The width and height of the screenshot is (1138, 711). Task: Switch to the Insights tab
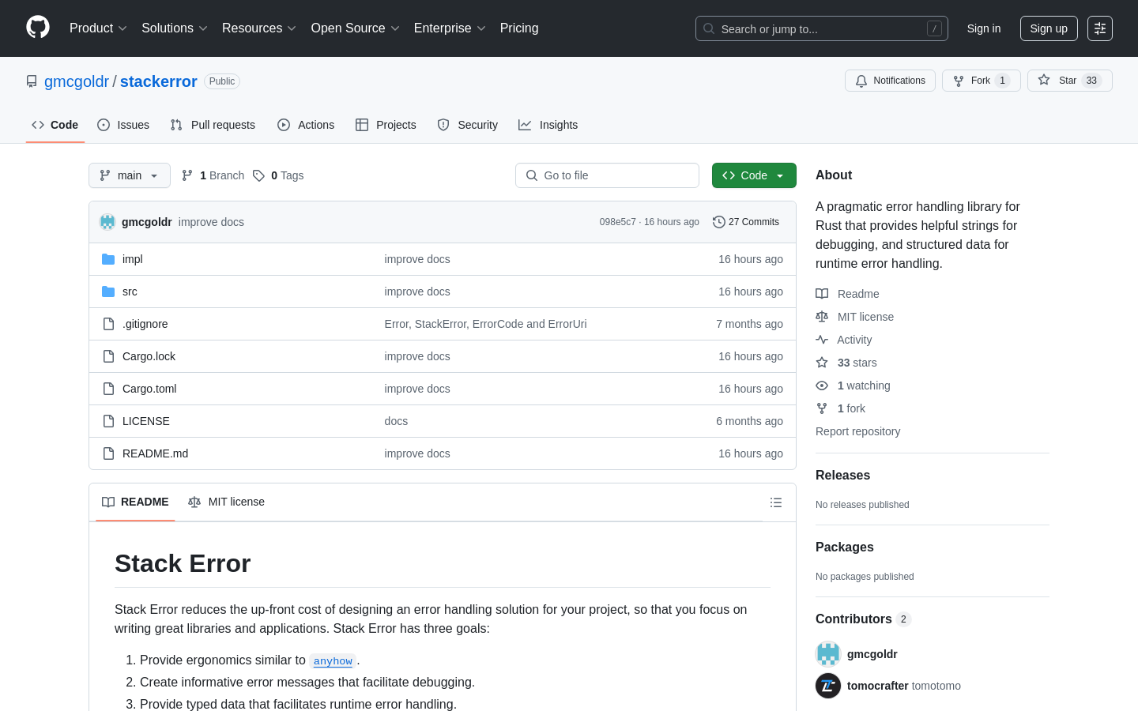click(x=548, y=125)
